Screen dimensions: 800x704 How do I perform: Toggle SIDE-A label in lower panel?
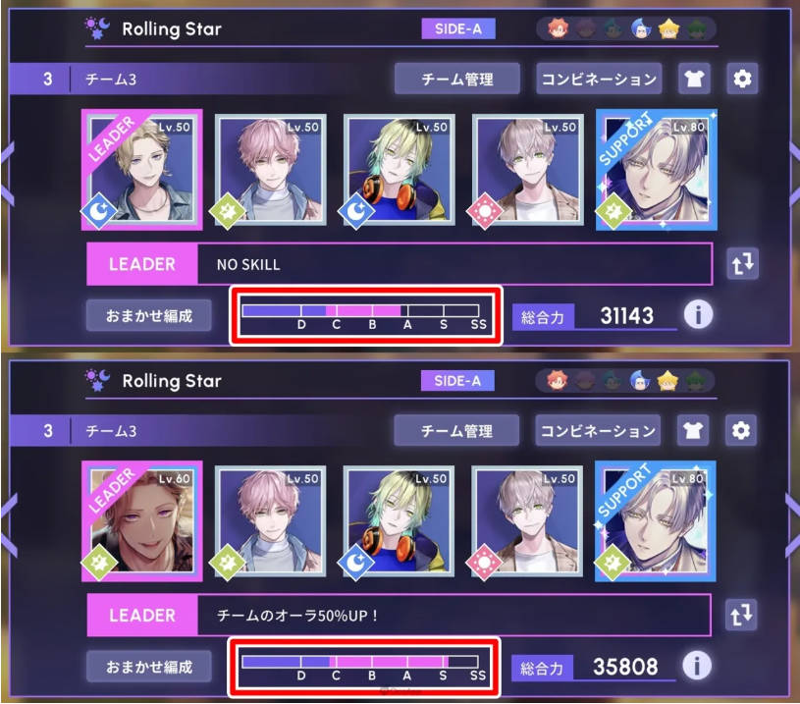coord(457,380)
